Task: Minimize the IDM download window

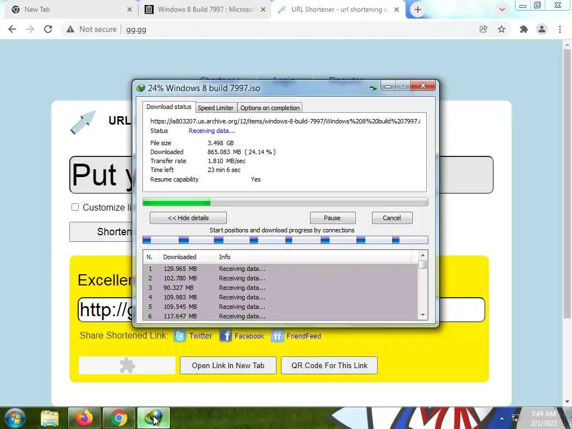Action: 388,86
